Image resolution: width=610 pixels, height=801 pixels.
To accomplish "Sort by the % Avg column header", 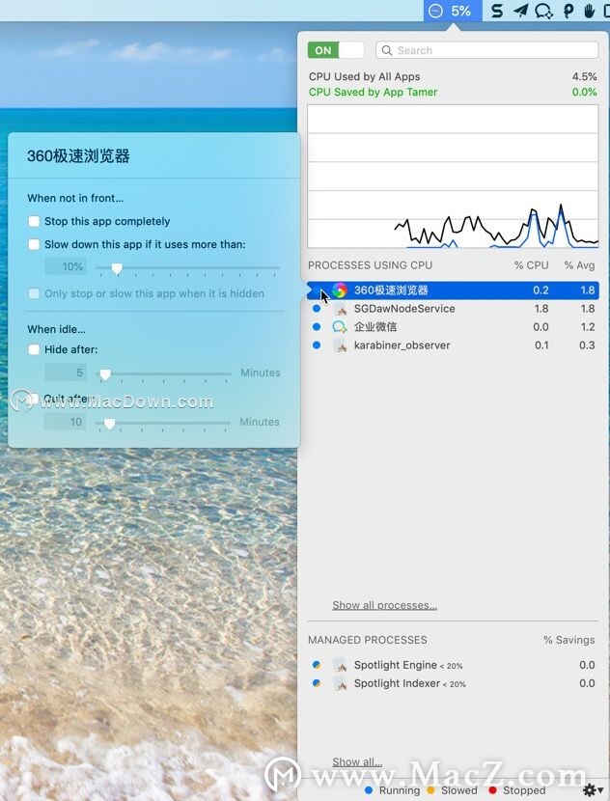I will point(579,265).
